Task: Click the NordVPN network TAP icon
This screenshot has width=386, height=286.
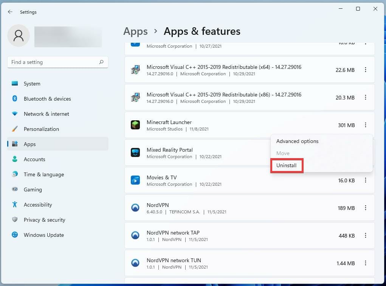Action: click(x=135, y=236)
